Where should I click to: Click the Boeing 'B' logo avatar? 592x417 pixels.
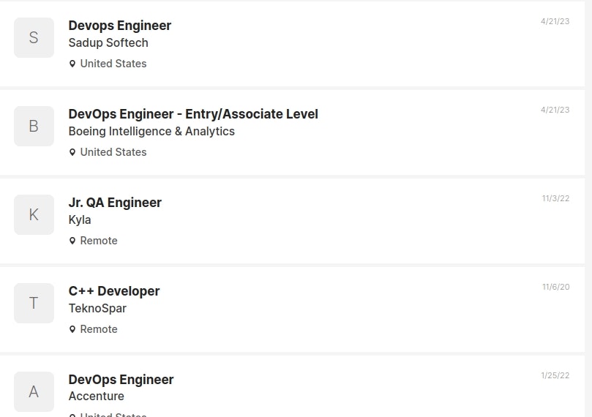tap(34, 126)
